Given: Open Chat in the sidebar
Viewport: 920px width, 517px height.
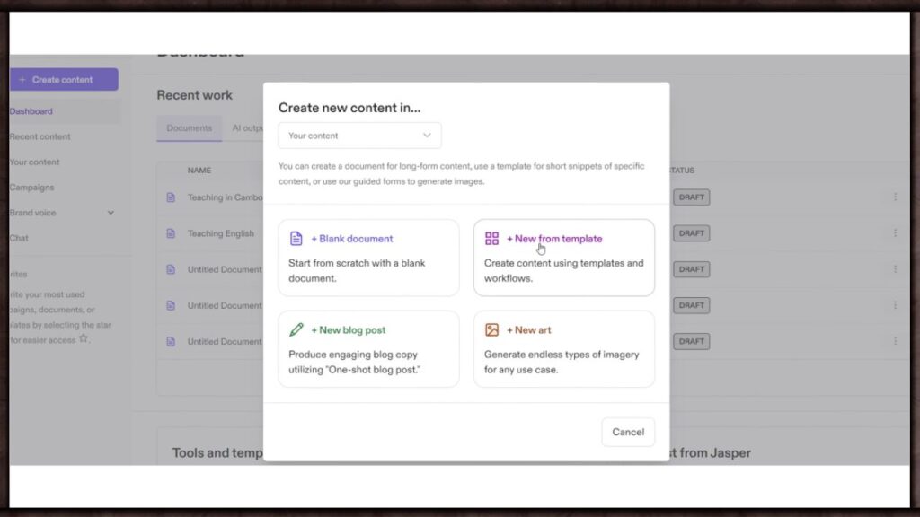Looking at the screenshot, I should click(19, 238).
